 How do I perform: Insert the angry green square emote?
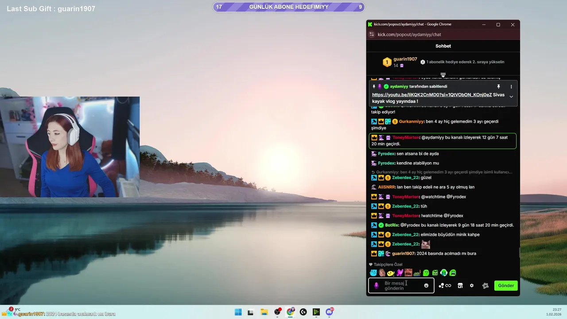point(435,273)
